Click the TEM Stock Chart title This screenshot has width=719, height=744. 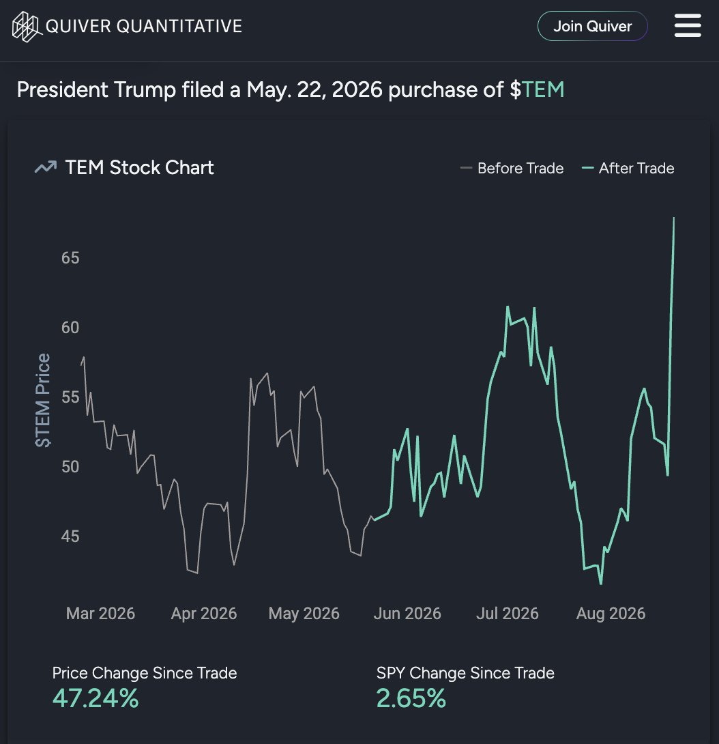click(x=139, y=167)
